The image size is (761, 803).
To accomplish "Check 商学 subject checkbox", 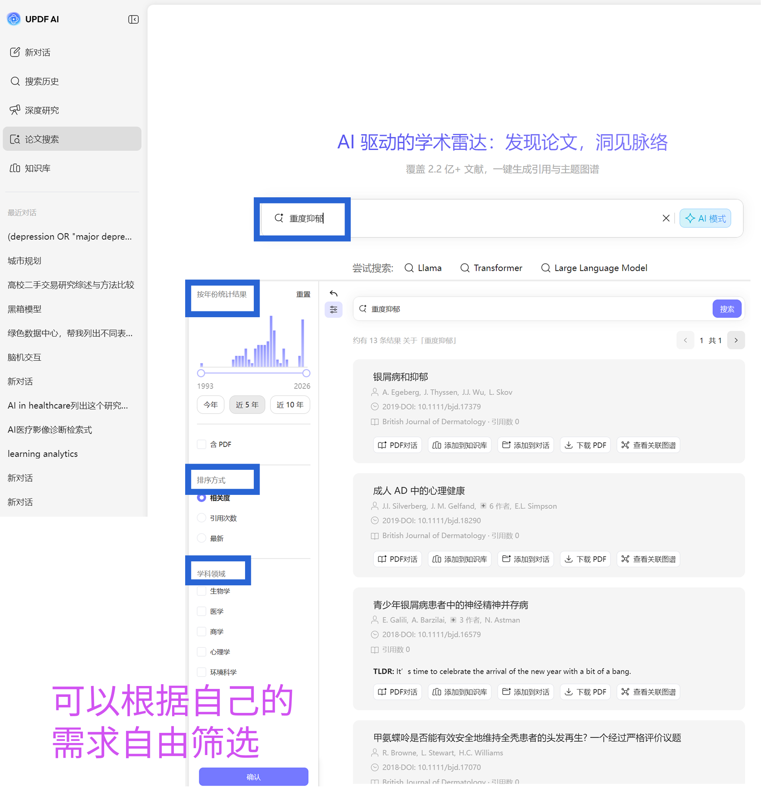I will click(x=201, y=632).
